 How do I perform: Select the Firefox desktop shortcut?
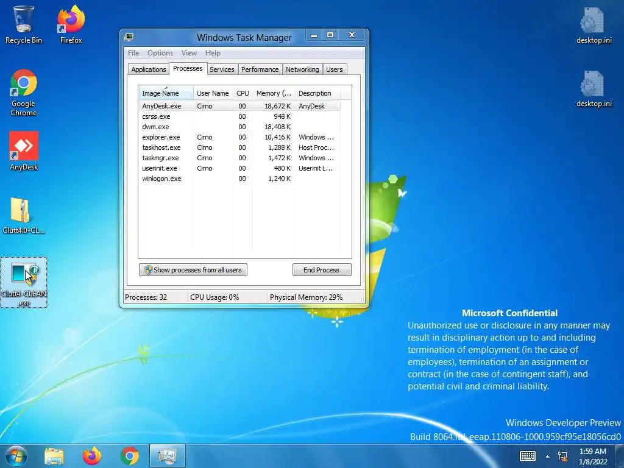point(71,24)
